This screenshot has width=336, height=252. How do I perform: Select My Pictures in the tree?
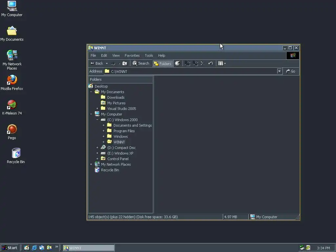[116, 103]
